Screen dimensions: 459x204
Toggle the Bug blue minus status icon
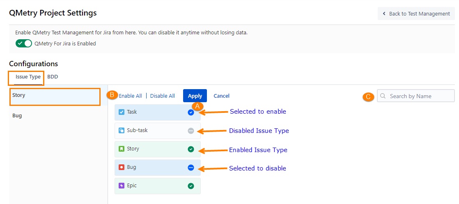point(191,168)
